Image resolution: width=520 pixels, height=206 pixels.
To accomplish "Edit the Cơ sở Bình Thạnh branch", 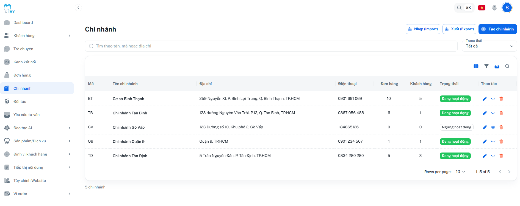I will pos(485,99).
